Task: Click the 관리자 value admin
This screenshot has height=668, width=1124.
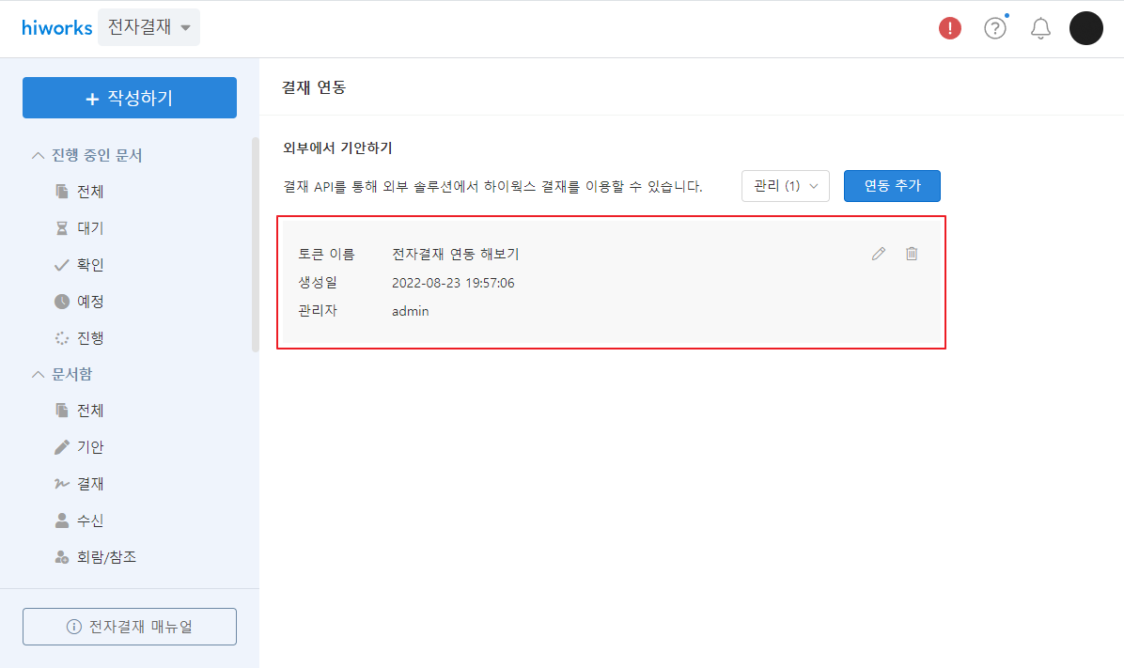Action: point(410,311)
